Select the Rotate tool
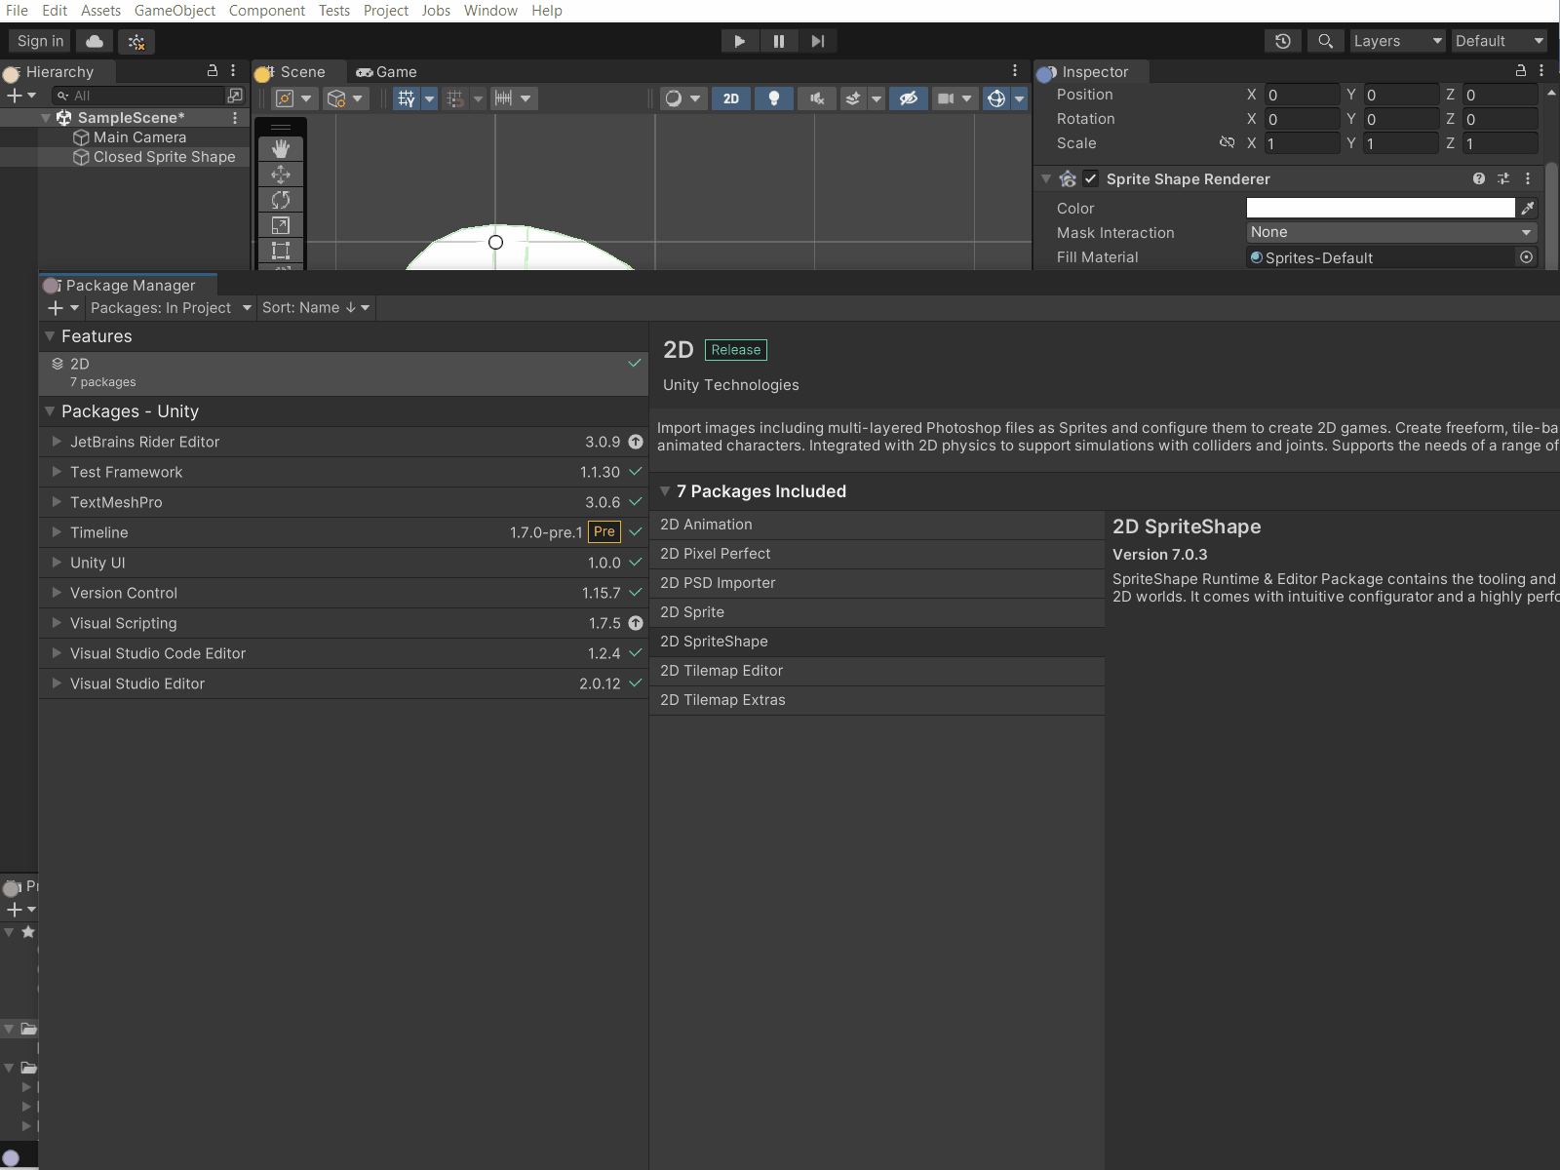1560x1170 pixels. (282, 200)
